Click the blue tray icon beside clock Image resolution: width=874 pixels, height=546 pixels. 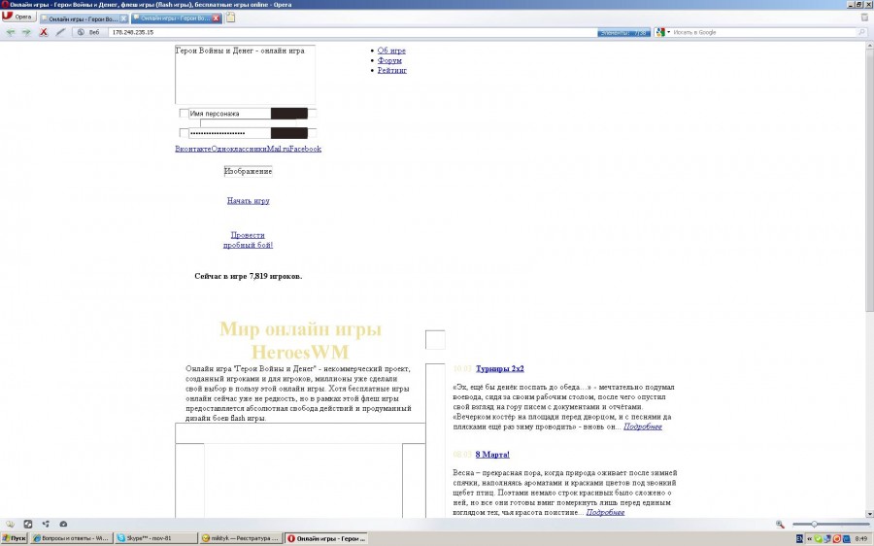pyautogui.click(x=846, y=539)
